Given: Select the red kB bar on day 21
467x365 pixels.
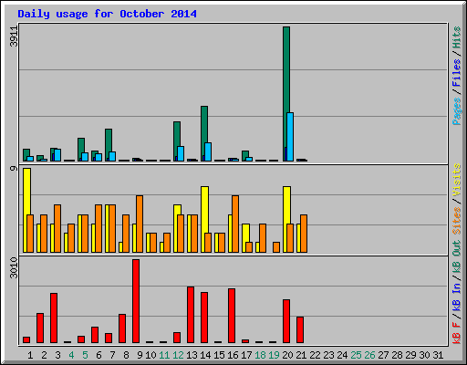Looking at the screenshot, I should pos(300,330).
